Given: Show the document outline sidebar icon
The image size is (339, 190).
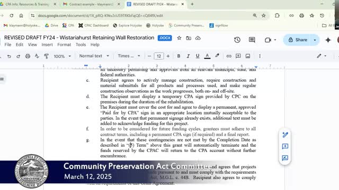Looking at the screenshot, I should [2, 79].
